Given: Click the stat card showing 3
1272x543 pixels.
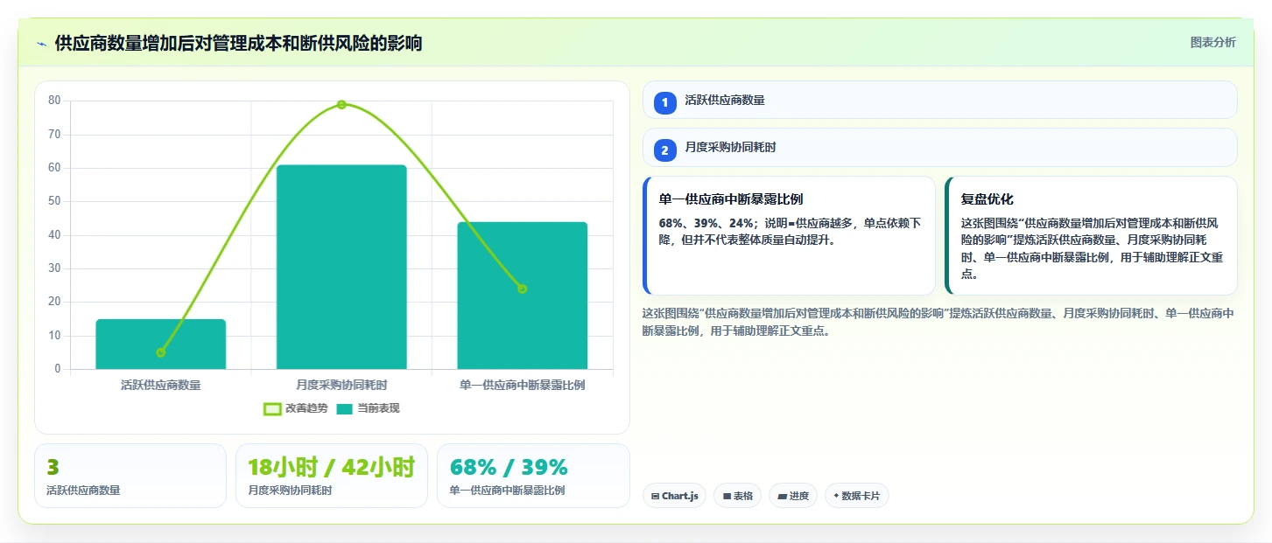Looking at the screenshot, I should [130, 476].
